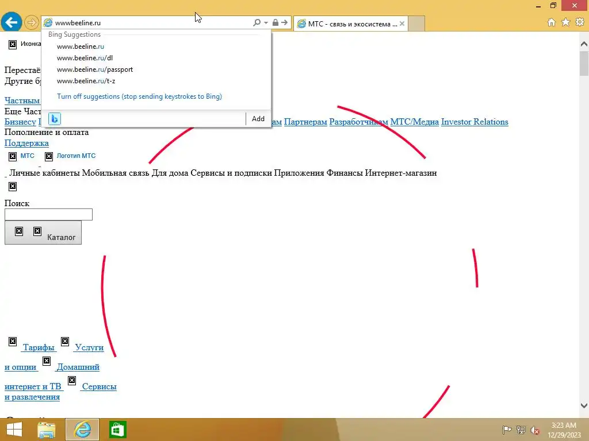Viewport: 589px width, 441px height.
Task: Open File Explorer from taskbar
Action: click(47, 430)
